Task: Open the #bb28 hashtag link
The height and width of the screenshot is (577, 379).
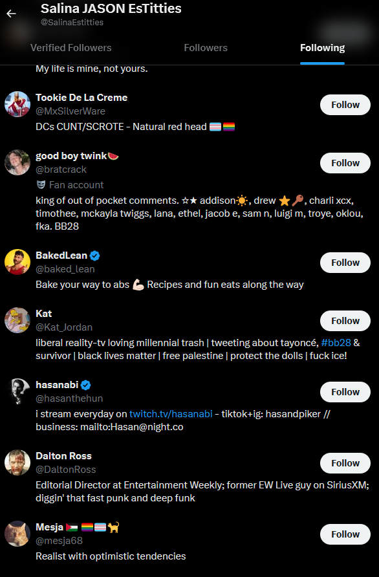Action: 336,343
